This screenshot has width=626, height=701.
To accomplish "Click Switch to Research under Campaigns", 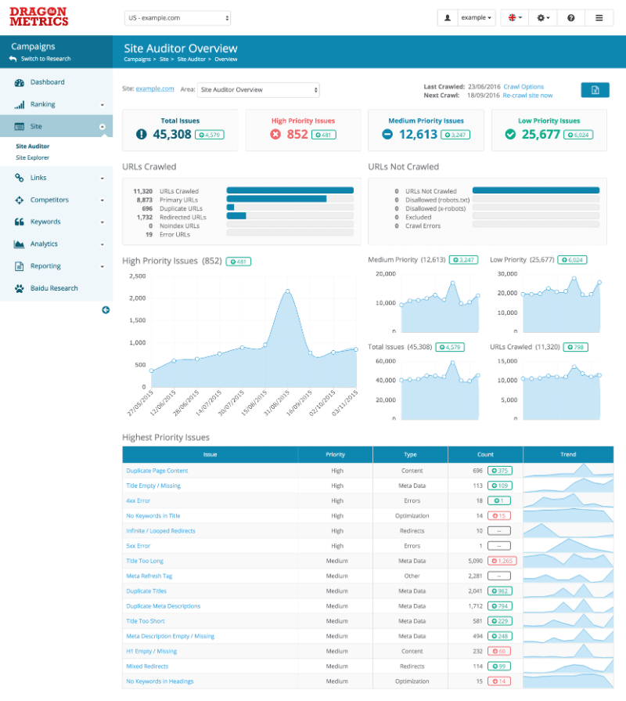I will 41,58.
